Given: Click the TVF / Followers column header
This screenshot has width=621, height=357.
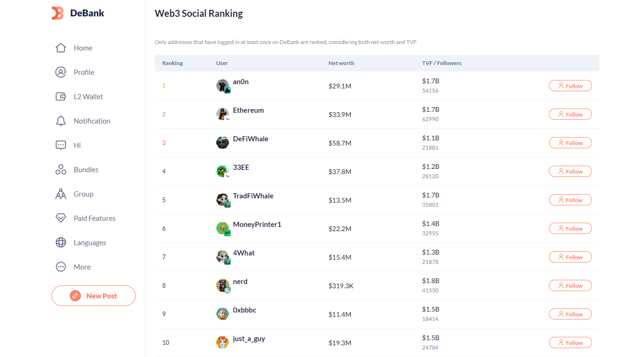Looking at the screenshot, I should [x=442, y=63].
